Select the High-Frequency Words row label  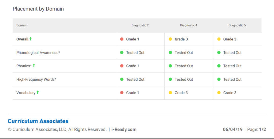(x=36, y=80)
